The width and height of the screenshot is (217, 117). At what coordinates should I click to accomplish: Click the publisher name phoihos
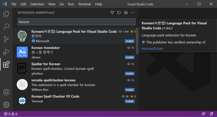click(37, 73)
